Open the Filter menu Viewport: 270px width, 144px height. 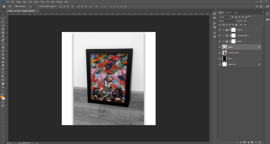[42, 2]
